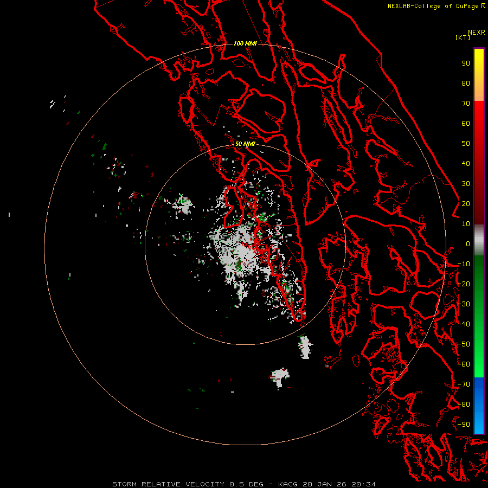The image size is (488, 488).
Task: Click the 30 knot scale label
Action: [466, 184]
